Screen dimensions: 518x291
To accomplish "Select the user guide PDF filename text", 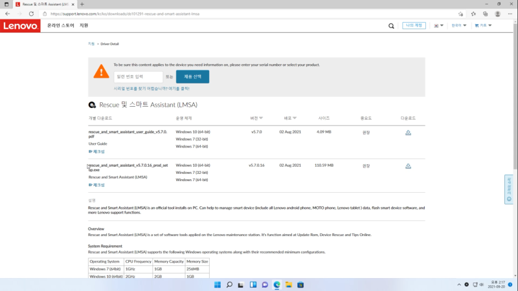I will click(128, 134).
